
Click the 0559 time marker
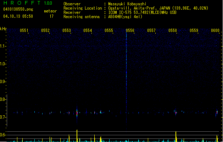coord(194,31)
